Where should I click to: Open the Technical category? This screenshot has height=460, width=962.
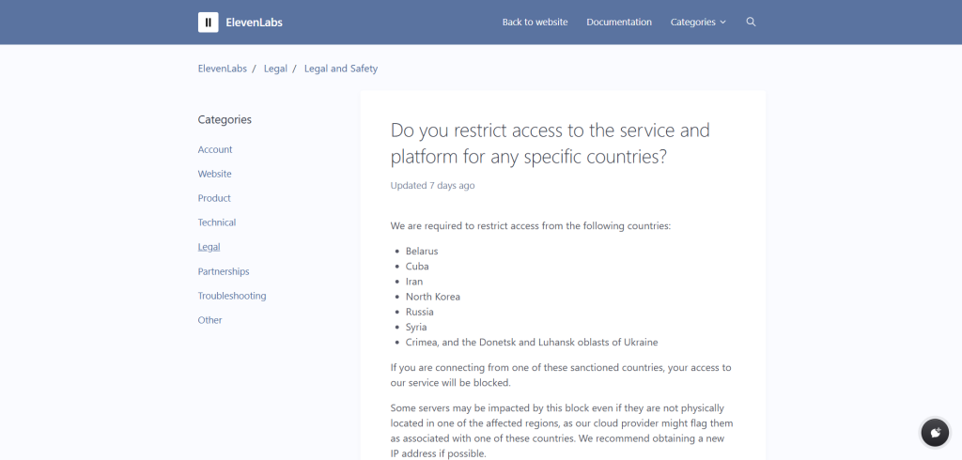click(217, 222)
